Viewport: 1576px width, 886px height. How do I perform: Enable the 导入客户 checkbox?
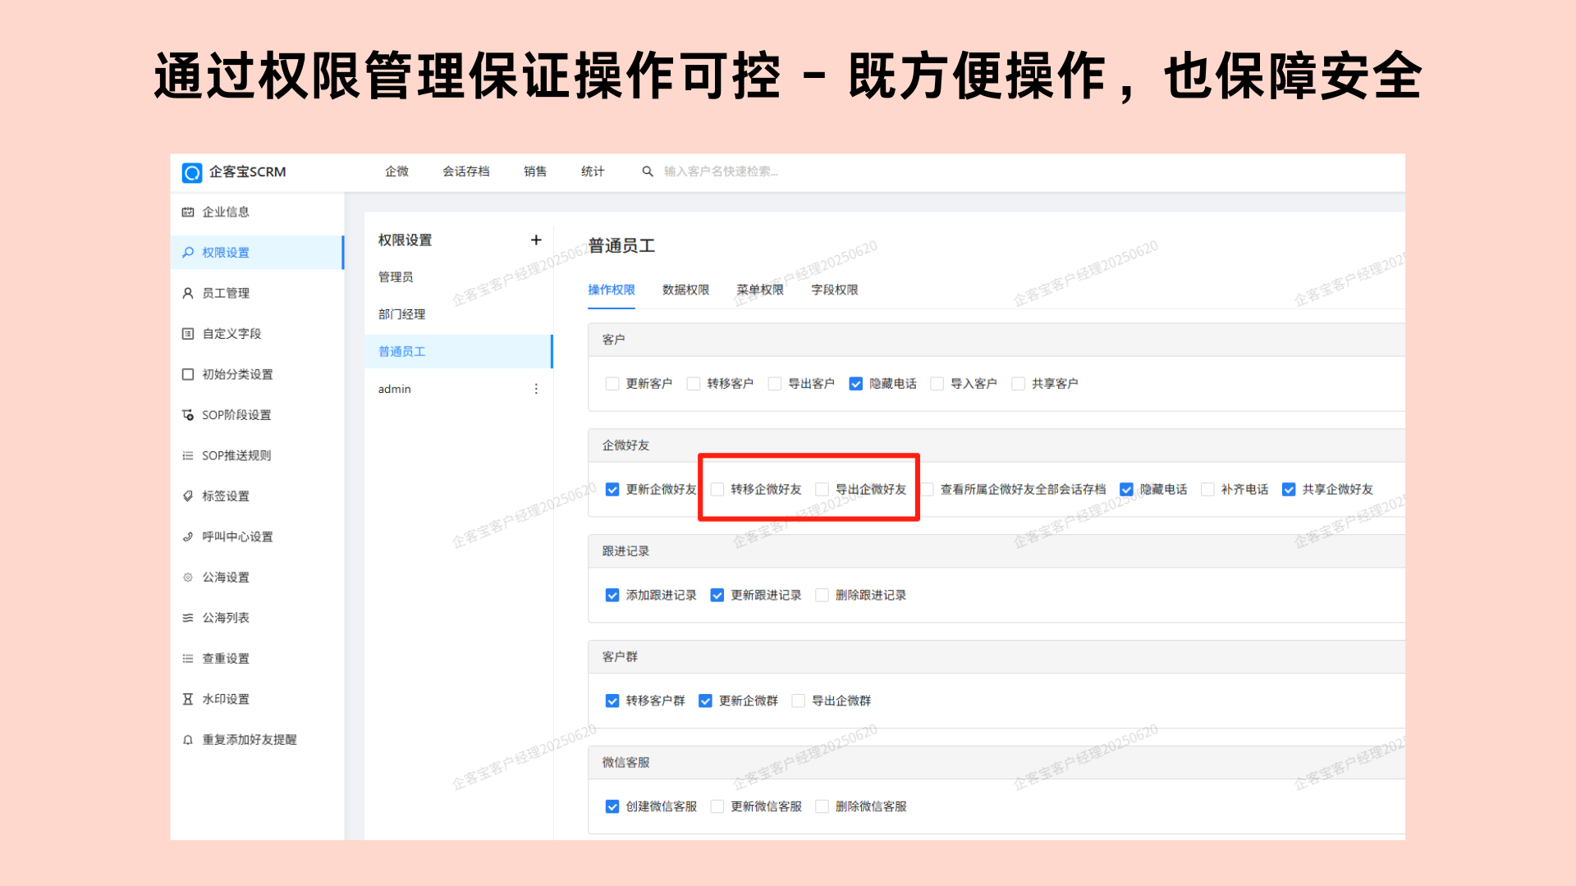[937, 384]
